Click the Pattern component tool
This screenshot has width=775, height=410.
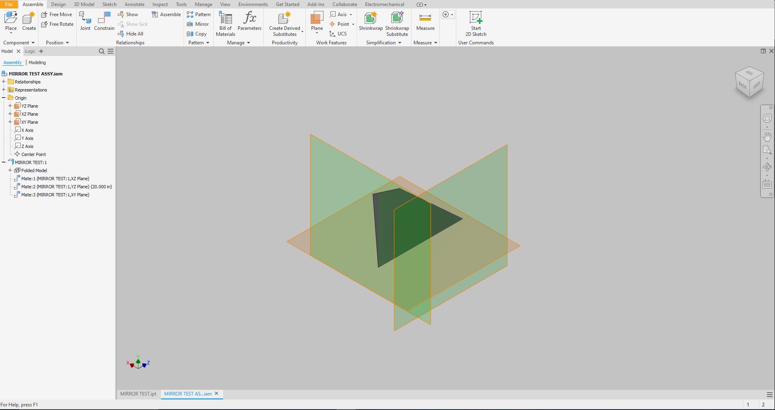coord(198,15)
